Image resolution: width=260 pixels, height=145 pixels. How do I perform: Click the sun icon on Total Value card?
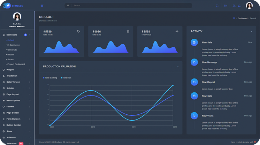tap(177, 31)
